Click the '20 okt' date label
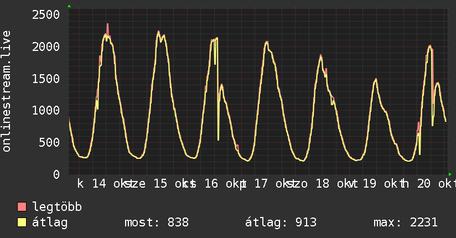This screenshot has height=238, width=456. coord(436,184)
